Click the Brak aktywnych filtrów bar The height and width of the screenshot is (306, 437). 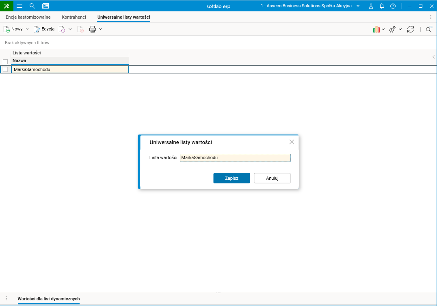click(x=218, y=43)
